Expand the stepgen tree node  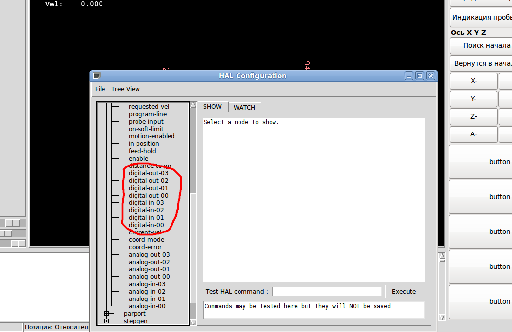click(x=107, y=321)
